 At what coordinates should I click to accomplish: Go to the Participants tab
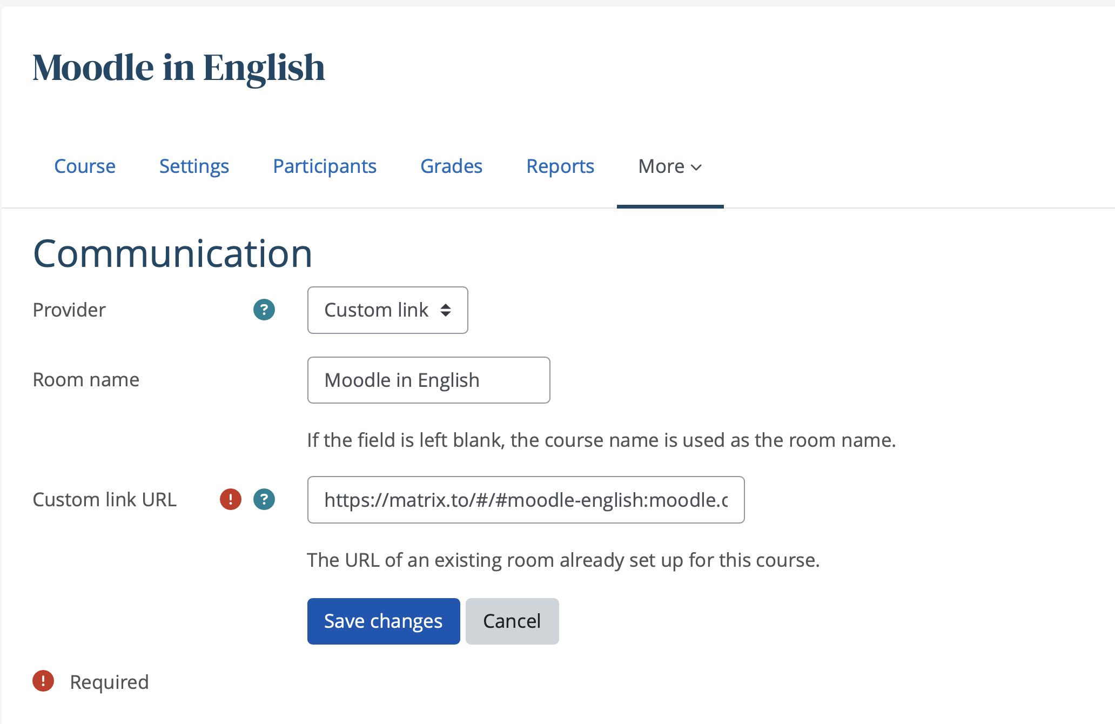click(x=325, y=166)
